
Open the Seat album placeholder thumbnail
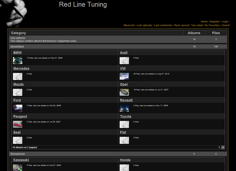[x=18, y=140]
